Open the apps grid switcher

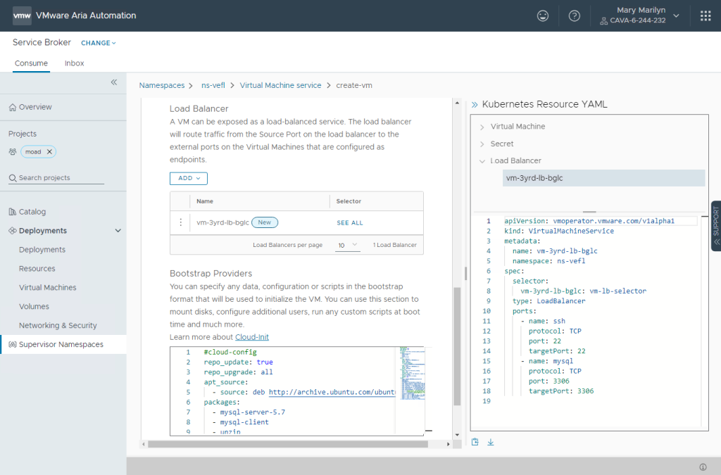tap(705, 15)
